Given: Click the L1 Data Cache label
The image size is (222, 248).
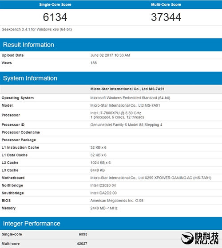Looking at the screenshot, I should coord(15,155).
